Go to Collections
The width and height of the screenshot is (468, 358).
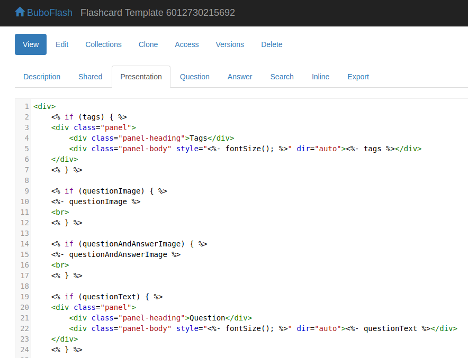click(103, 44)
